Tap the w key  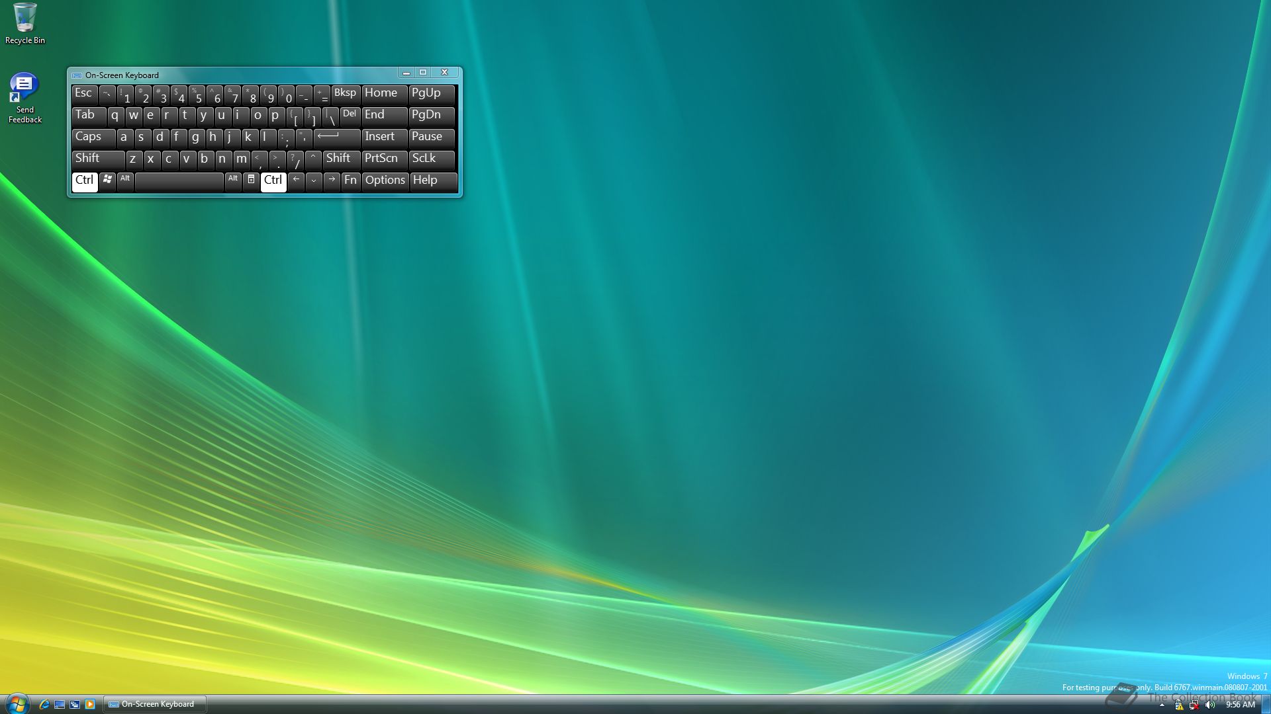click(133, 116)
